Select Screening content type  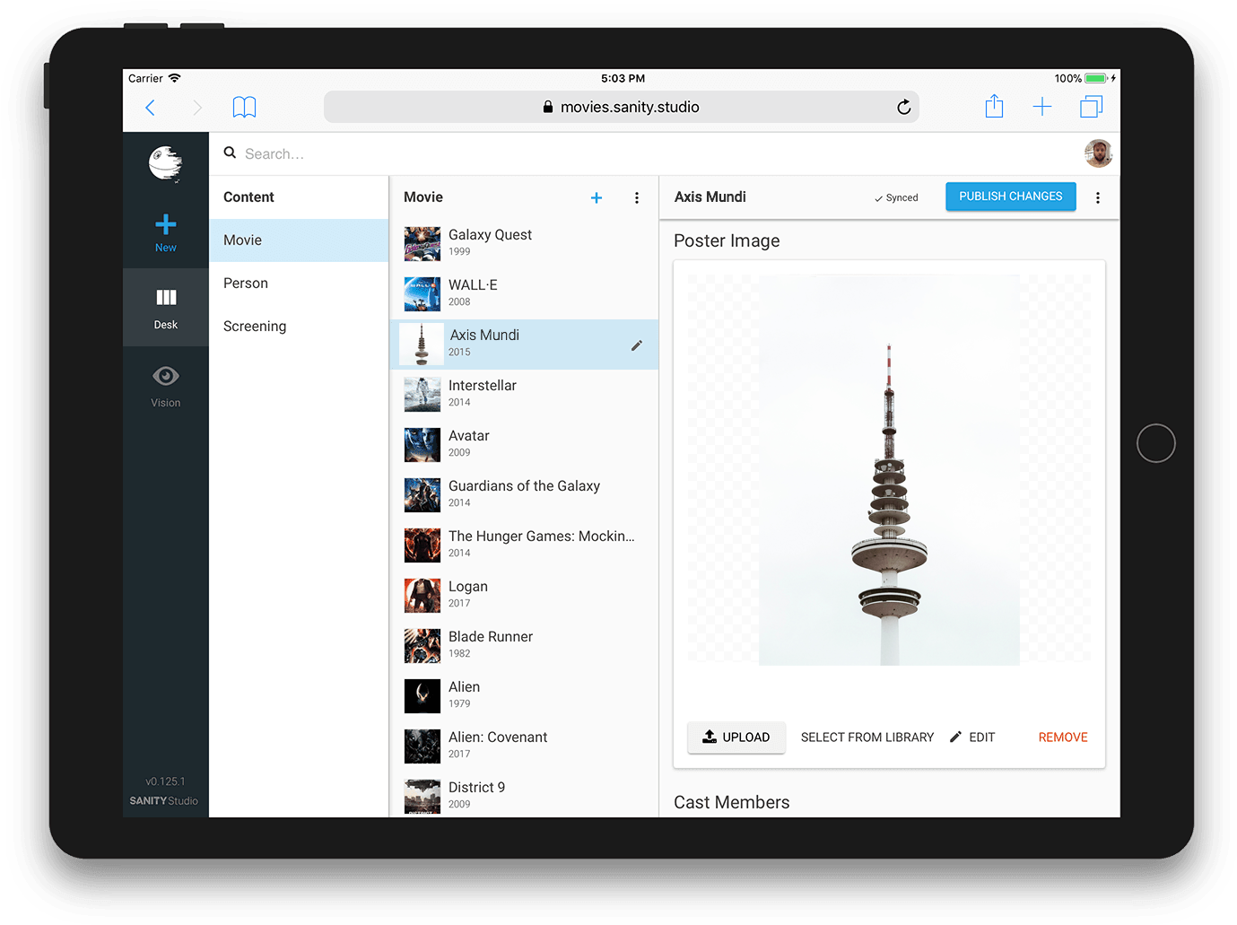click(x=255, y=327)
